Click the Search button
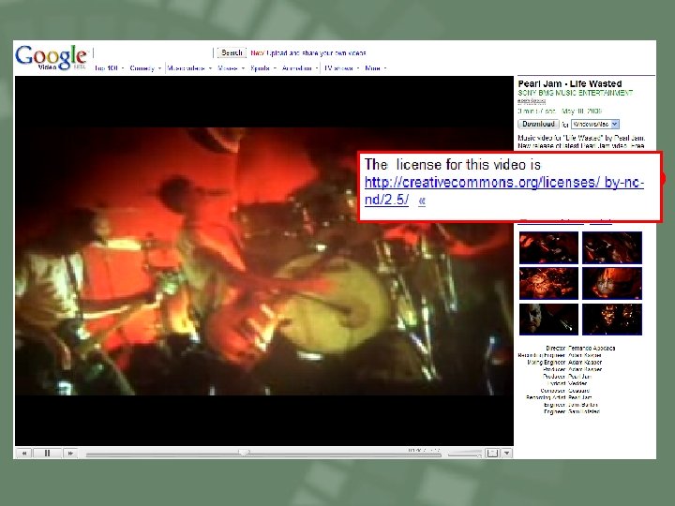This screenshot has width=675, height=506. pyautogui.click(x=232, y=52)
